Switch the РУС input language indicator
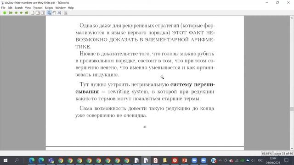 [x=260, y=160]
